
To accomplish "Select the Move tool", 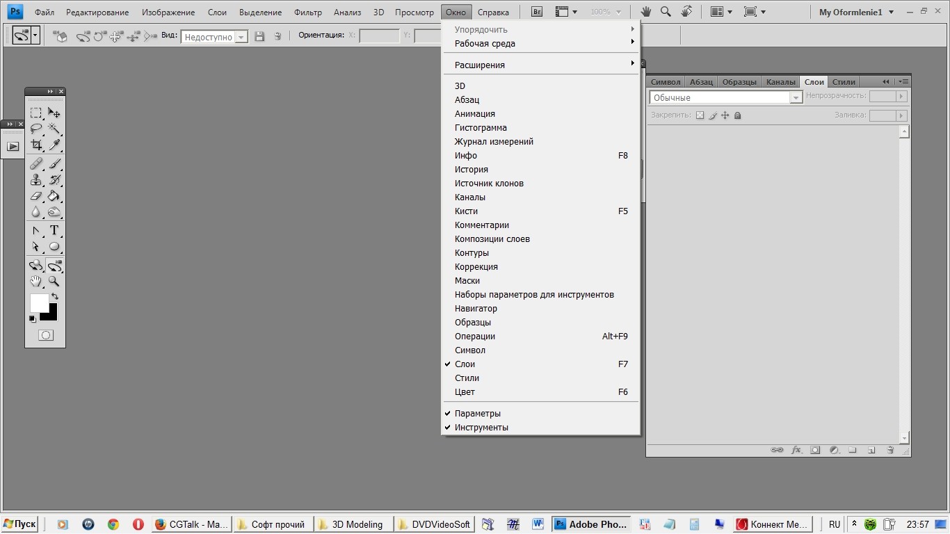I will 54,113.
